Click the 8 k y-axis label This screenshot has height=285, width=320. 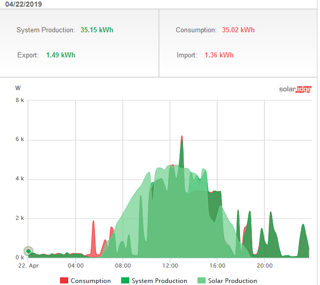[x=19, y=100]
